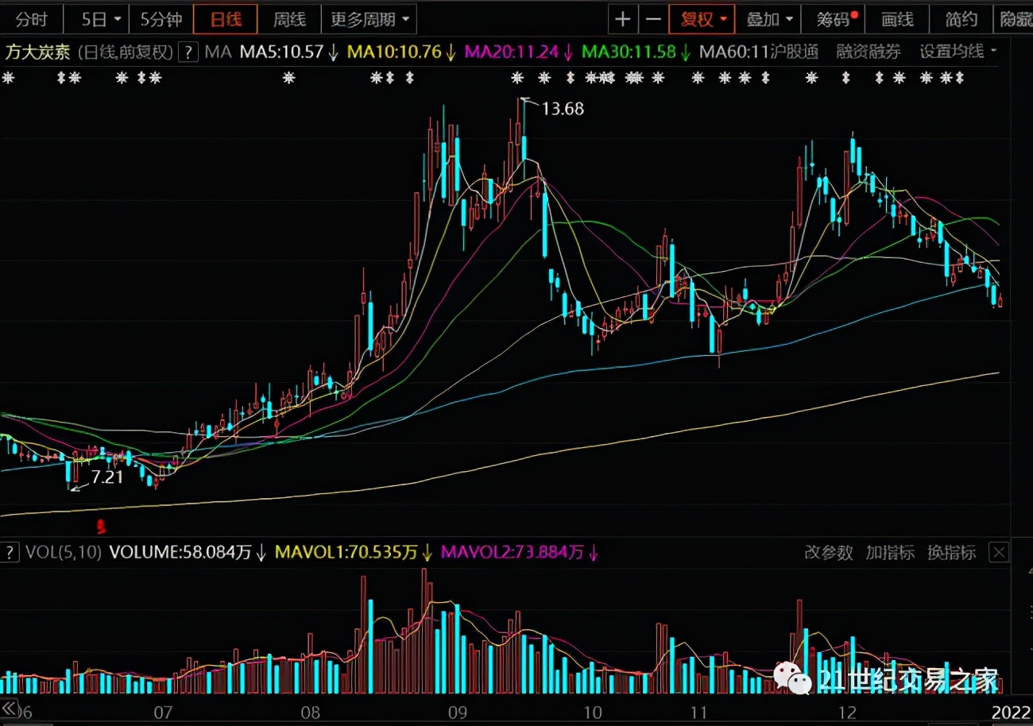Click the event star marker above the 13.68 peak
This screenshot has height=726, width=1033.
point(517,78)
